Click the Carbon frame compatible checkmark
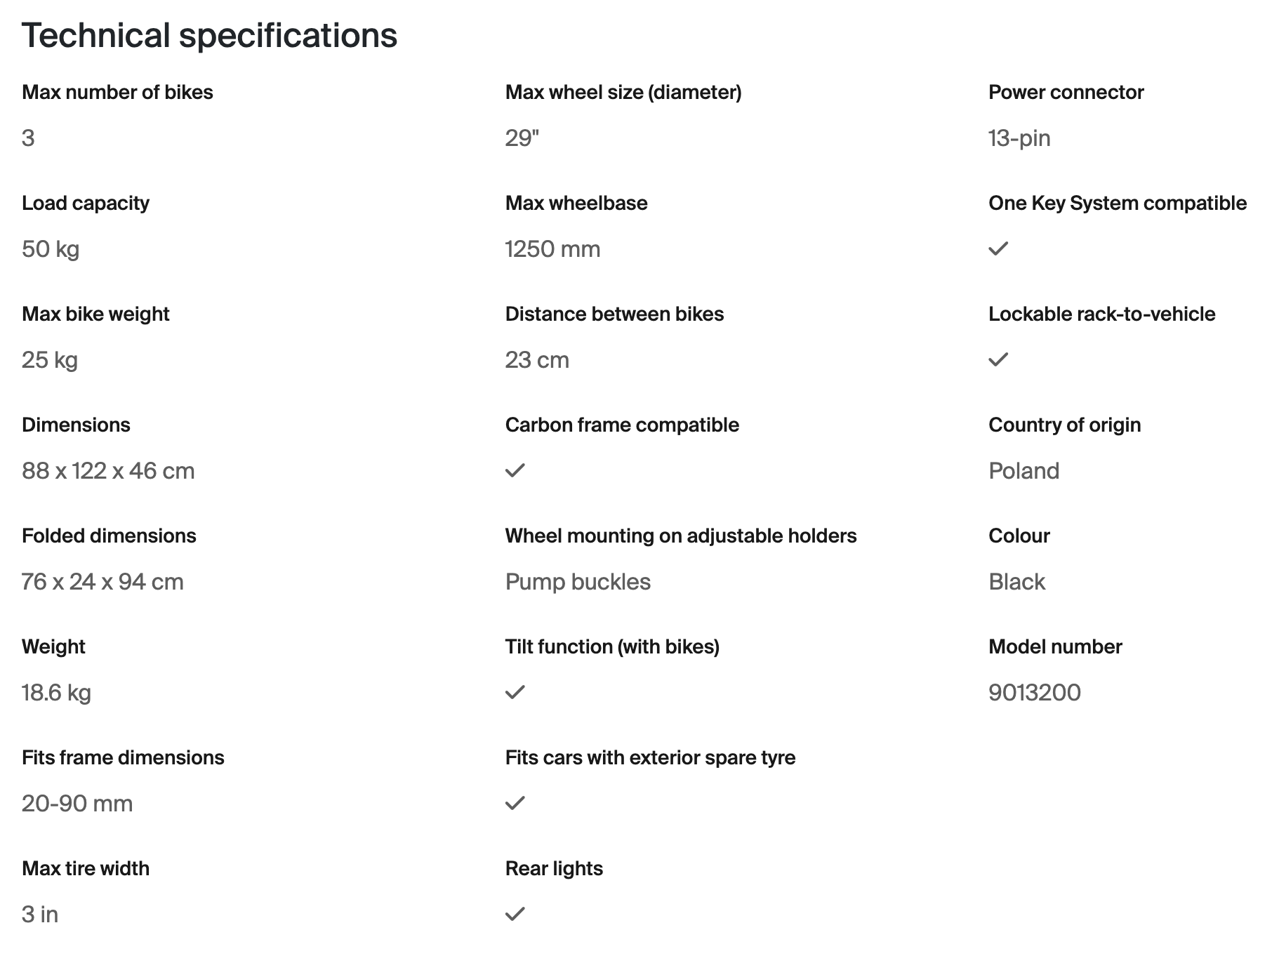The height and width of the screenshot is (963, 1279). [515, 470]
